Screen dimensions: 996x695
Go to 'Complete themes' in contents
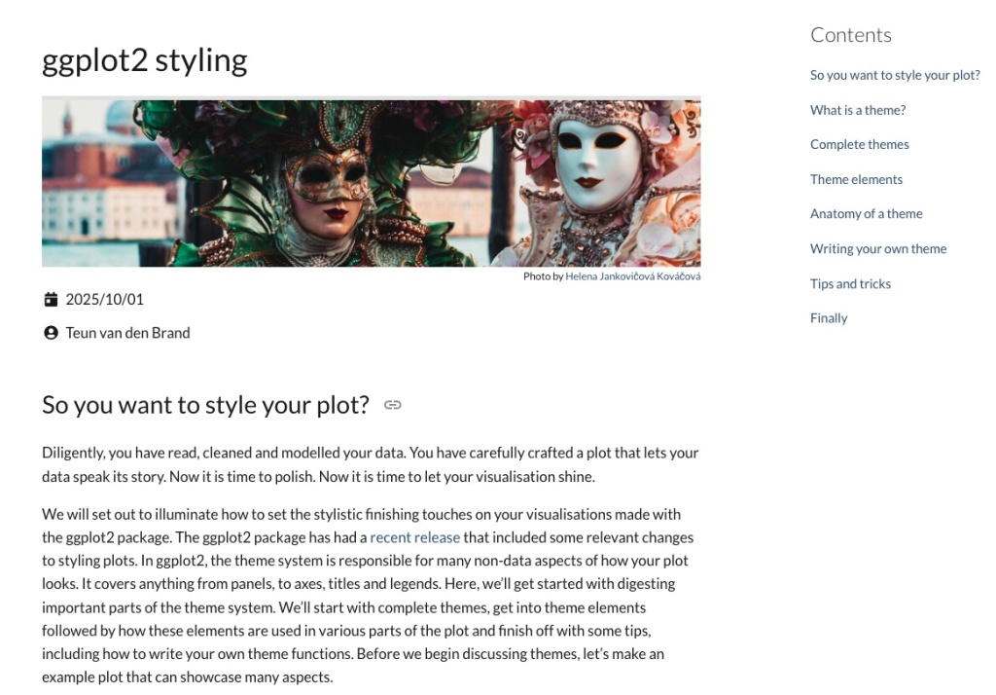(x=860, y=144)
